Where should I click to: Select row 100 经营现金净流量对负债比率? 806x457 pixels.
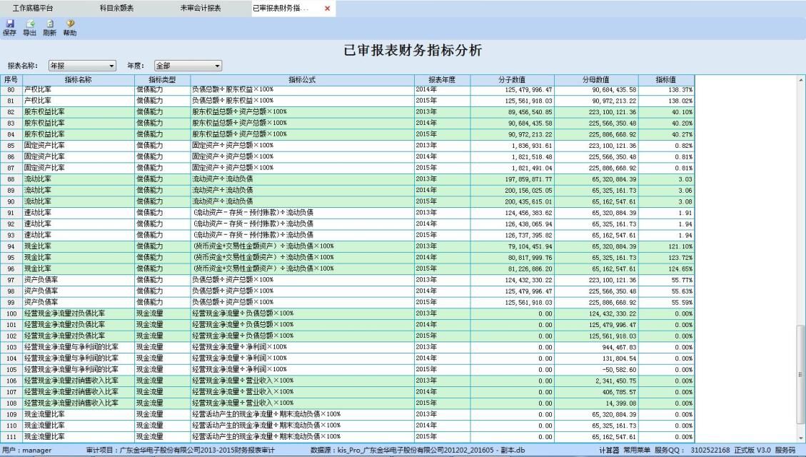coord(347,313)
